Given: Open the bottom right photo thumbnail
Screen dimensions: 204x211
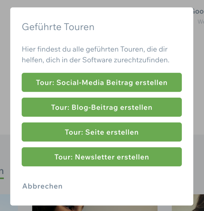Looking at the screenshot, I should 188,204.
